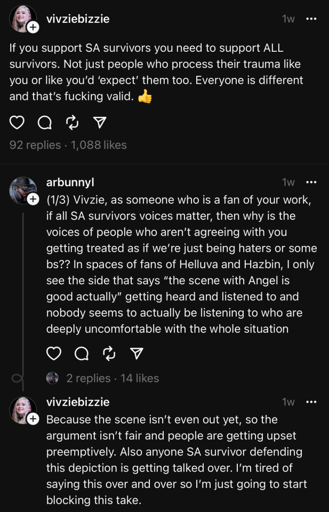Repost the top vivziebizzie post

72,123
